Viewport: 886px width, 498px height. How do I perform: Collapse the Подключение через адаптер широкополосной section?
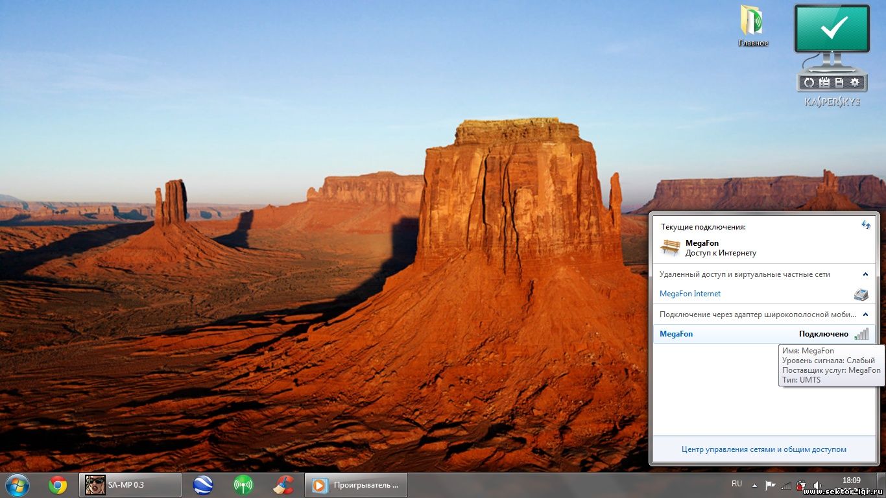point(865,314)
